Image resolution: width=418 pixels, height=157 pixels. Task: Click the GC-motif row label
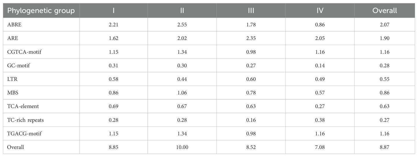(x=19, y=65)
